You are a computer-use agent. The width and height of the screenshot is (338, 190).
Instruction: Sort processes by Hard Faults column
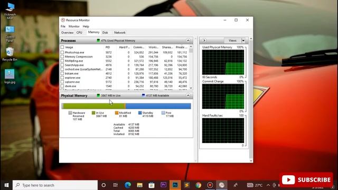click(125, 47)
